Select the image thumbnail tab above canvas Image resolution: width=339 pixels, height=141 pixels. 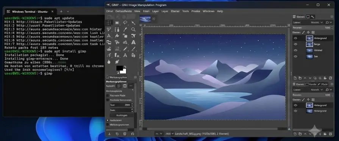click(145, 19)
